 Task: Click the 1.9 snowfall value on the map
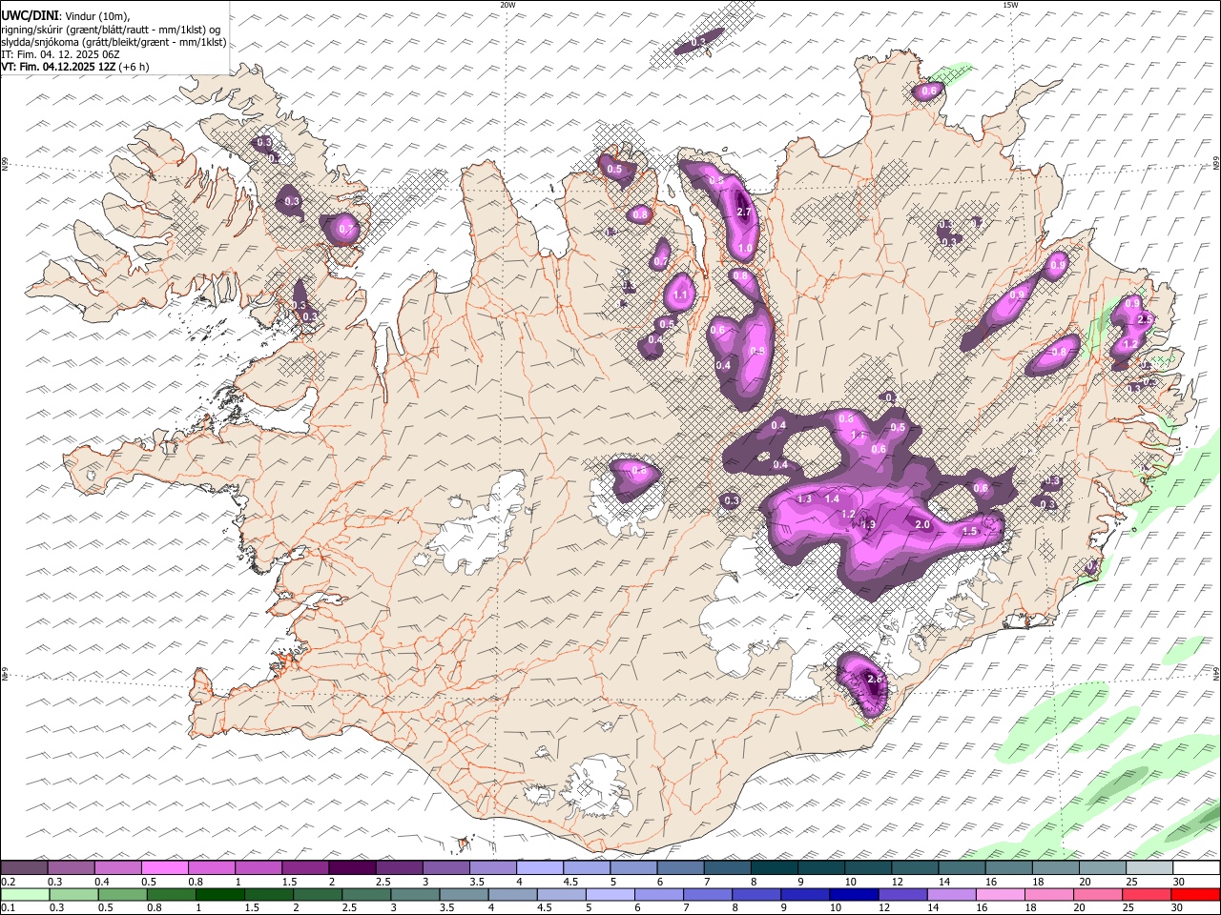[x=868, y=525]
